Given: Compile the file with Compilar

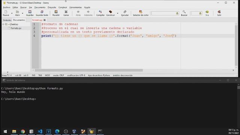Looking at the screenshot, I should point(100,13).
